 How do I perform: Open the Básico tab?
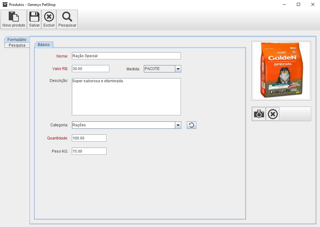click(44, 45)
